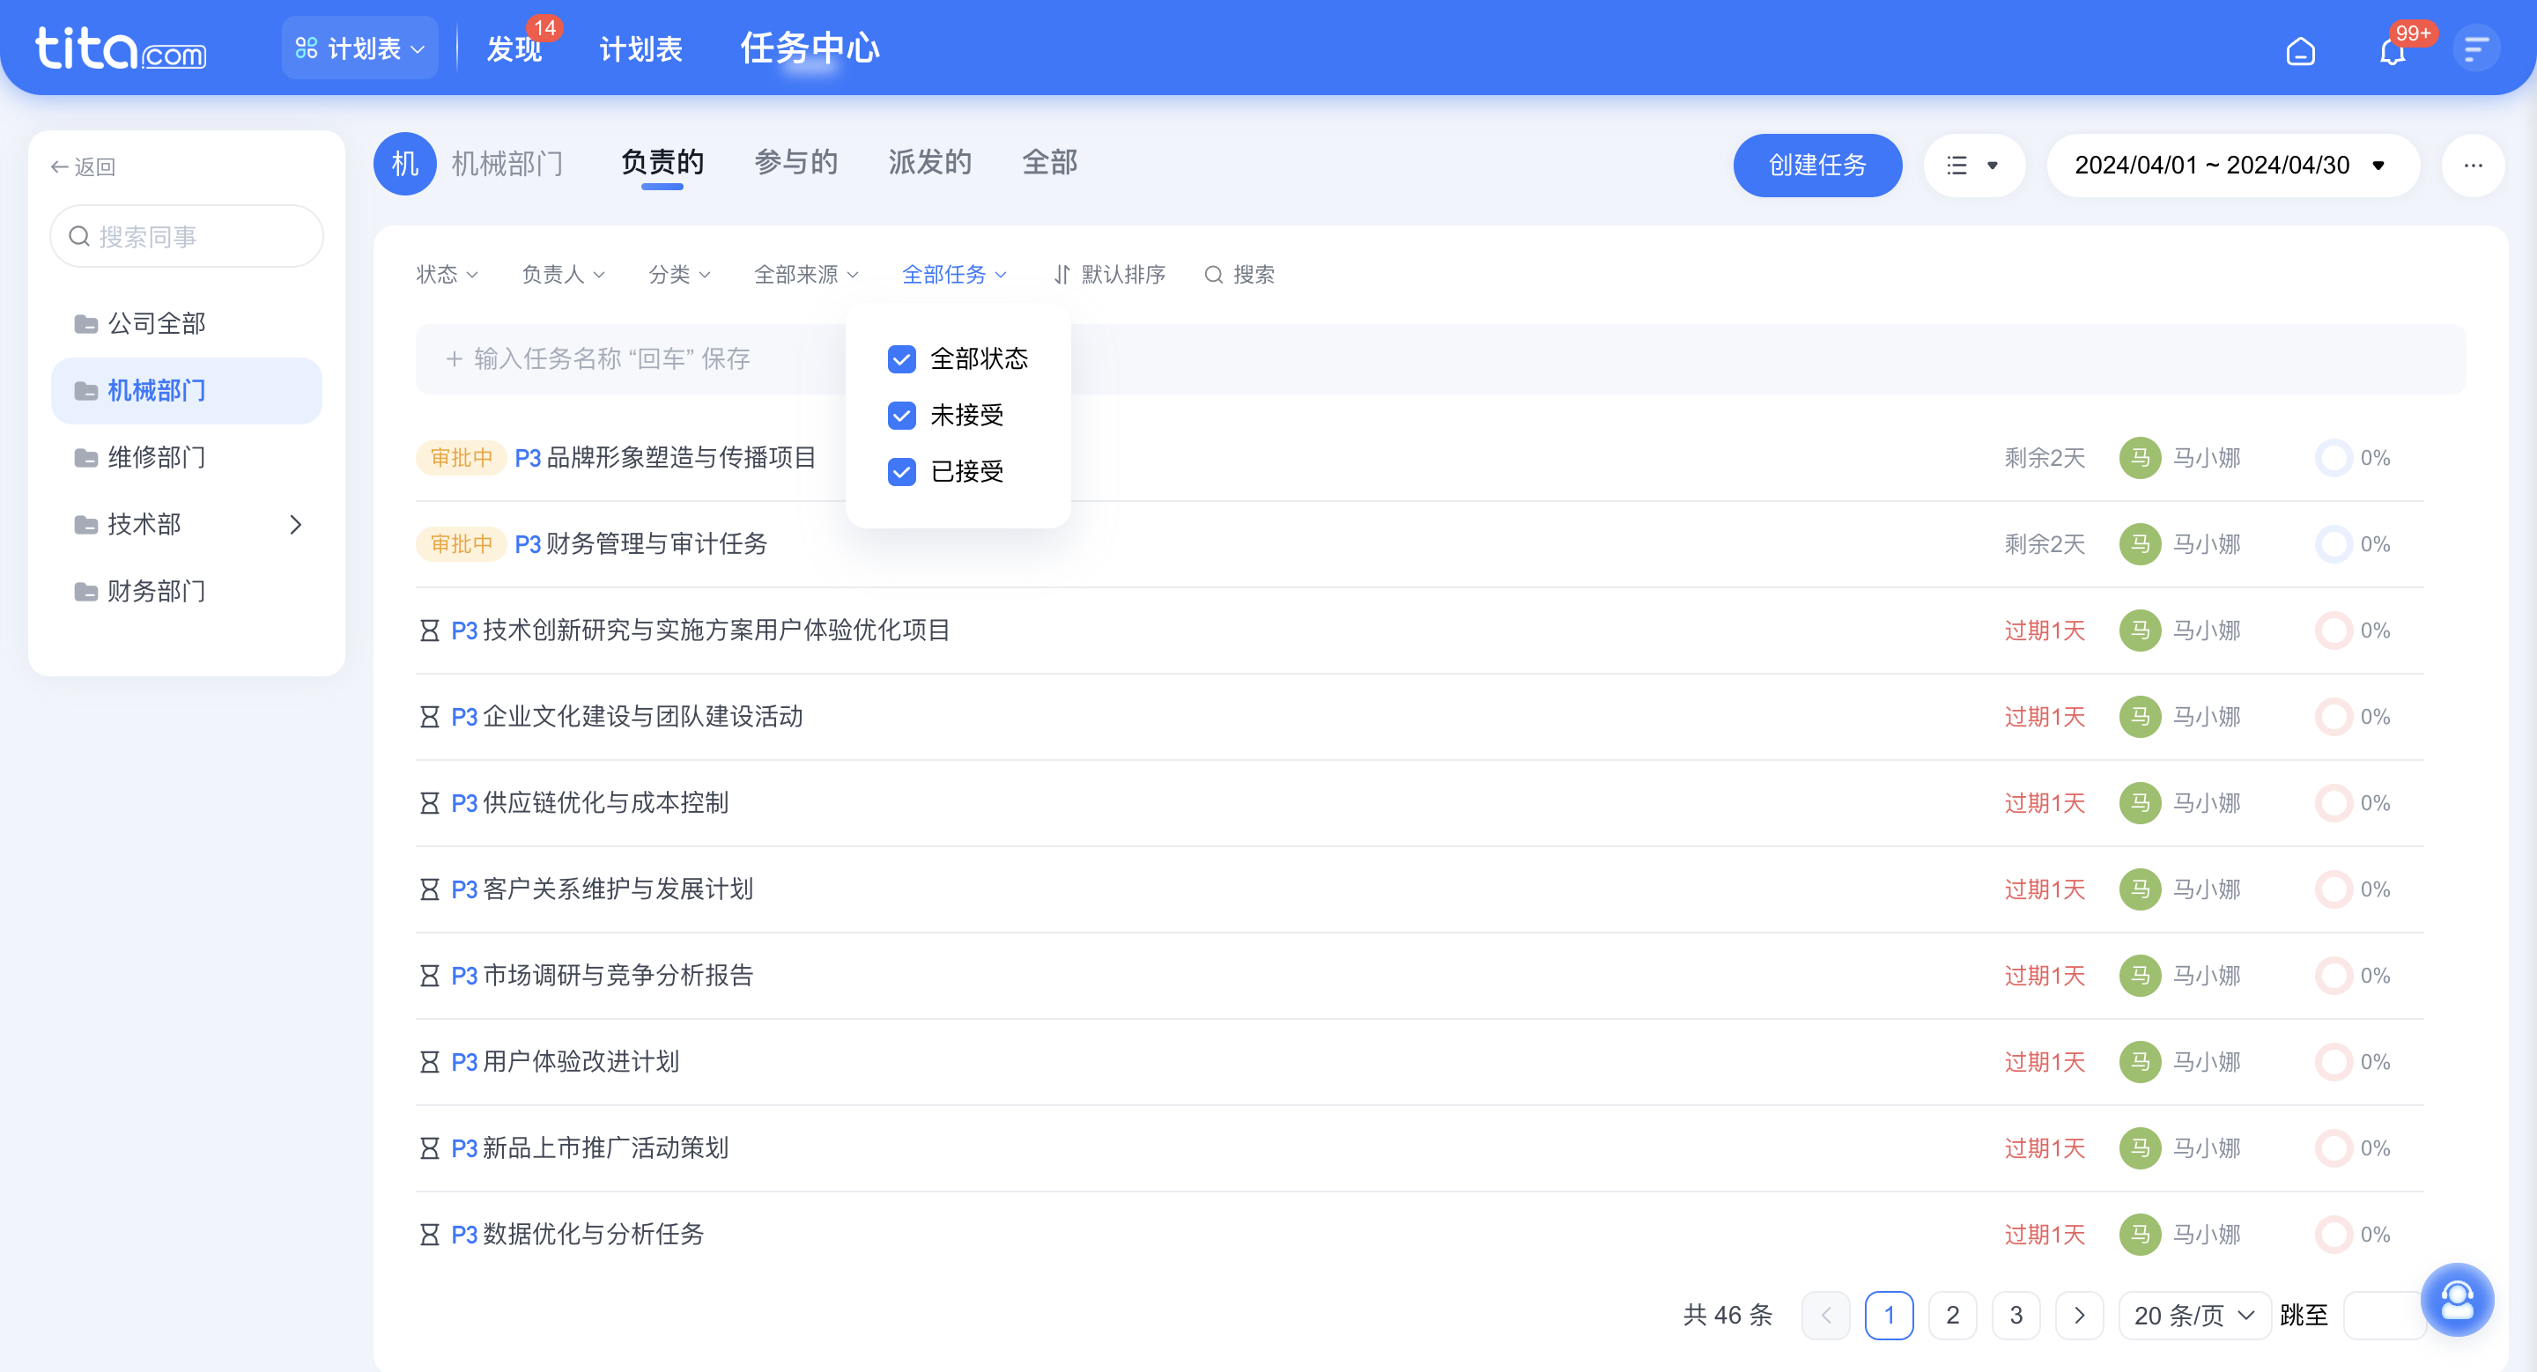Open task 品牌形象塑造与传播项目

(681, 458)
